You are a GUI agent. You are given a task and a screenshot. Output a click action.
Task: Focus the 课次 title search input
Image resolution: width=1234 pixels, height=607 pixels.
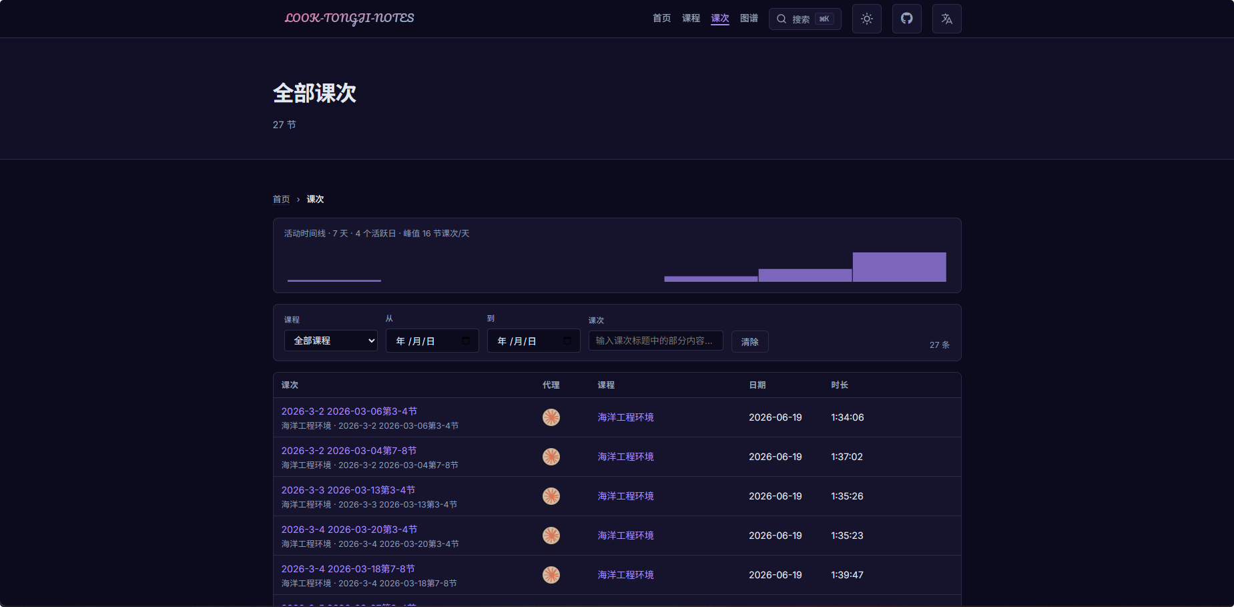655,341
